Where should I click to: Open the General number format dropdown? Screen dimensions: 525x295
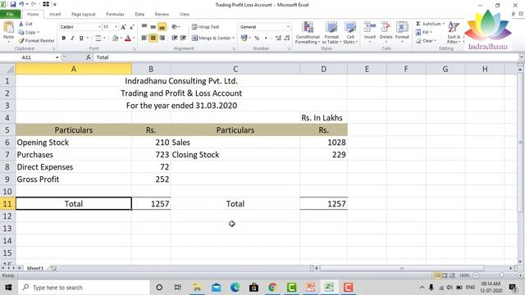pos(288,27)
